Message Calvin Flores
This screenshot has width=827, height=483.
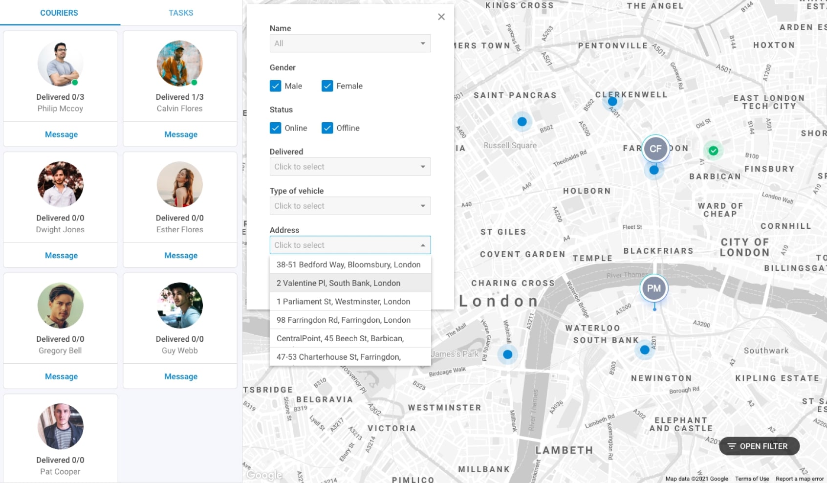181,134
